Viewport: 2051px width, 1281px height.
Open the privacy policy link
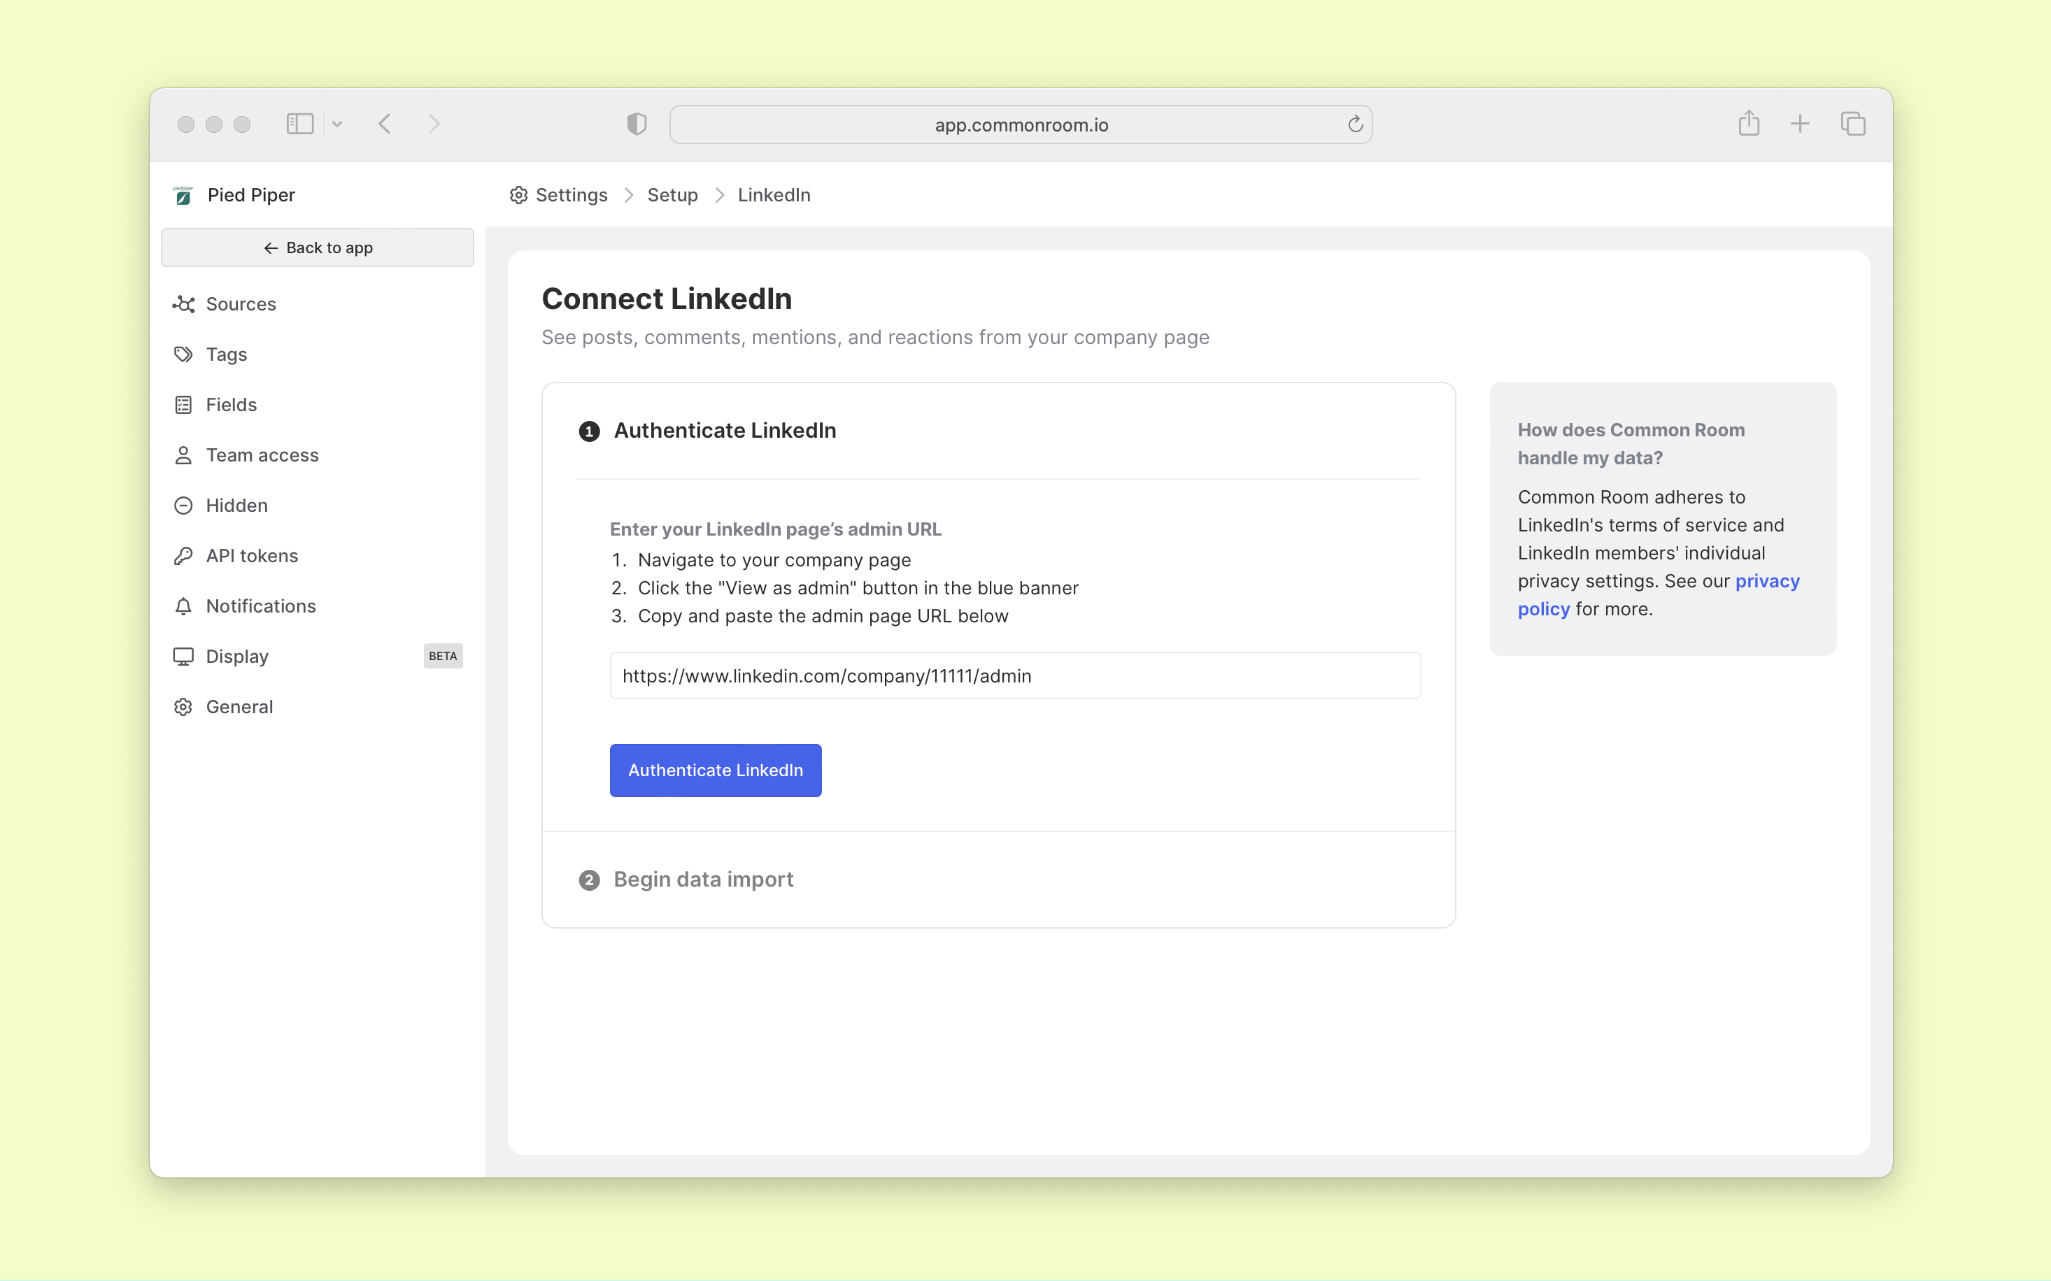1766,581
